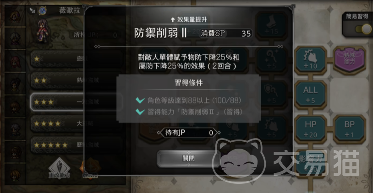Screen dimensions: 373x193
Task: Select the second character portrait in sidebar
Action: [15, 39]
